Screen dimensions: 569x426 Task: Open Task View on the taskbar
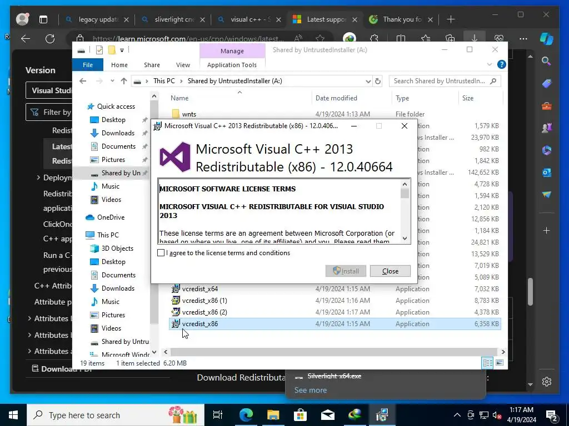pos(217,415)
